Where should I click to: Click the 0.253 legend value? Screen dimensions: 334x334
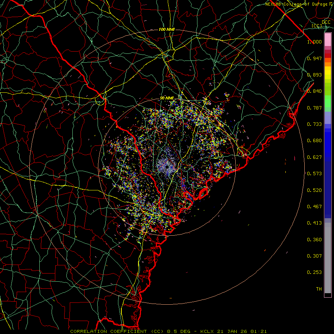click(x=314, y=272)
